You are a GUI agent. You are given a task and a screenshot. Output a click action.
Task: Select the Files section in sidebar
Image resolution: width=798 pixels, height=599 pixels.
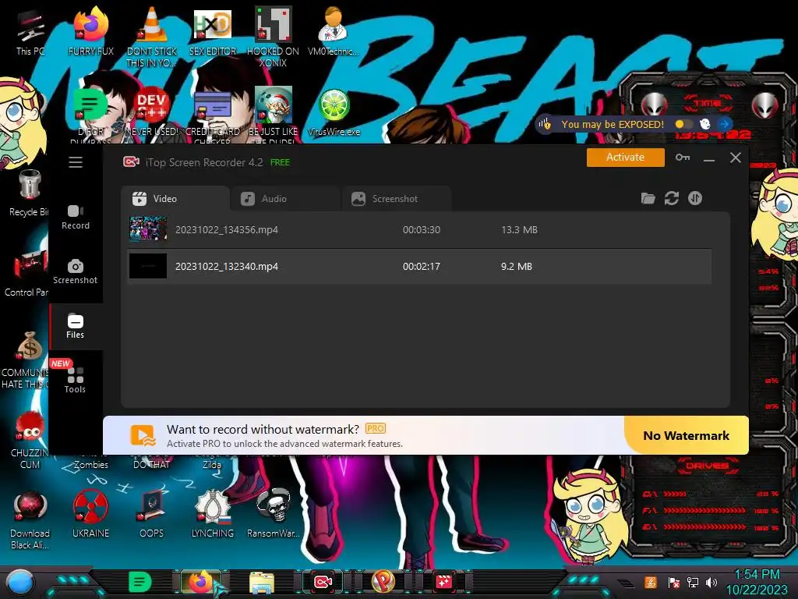(76, 327)
